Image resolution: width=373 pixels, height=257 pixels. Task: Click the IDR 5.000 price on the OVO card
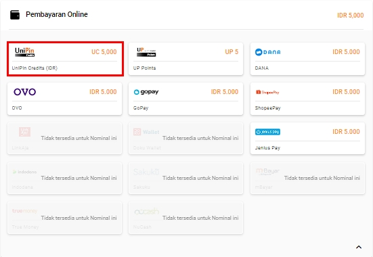103,92
